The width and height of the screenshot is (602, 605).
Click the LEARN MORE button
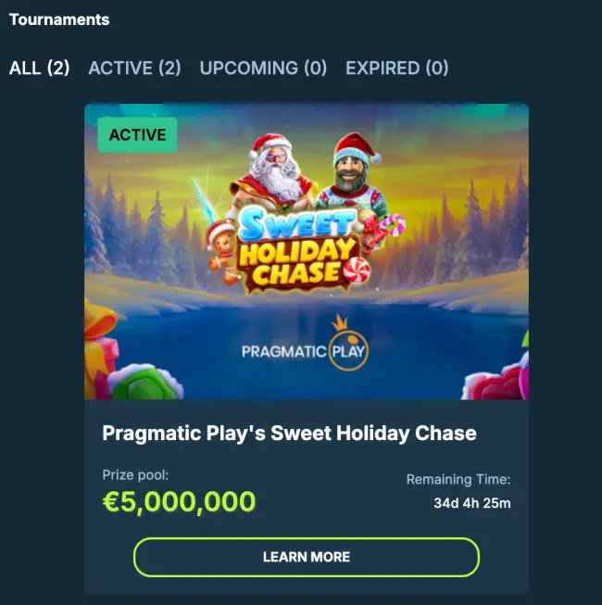[x=307, y=557]
